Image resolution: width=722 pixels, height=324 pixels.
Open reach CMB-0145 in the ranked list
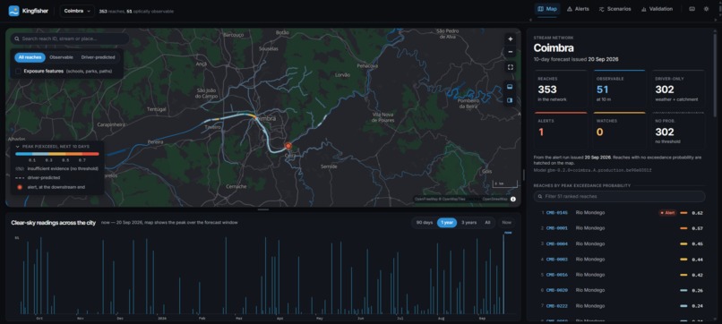click(619, 213)
